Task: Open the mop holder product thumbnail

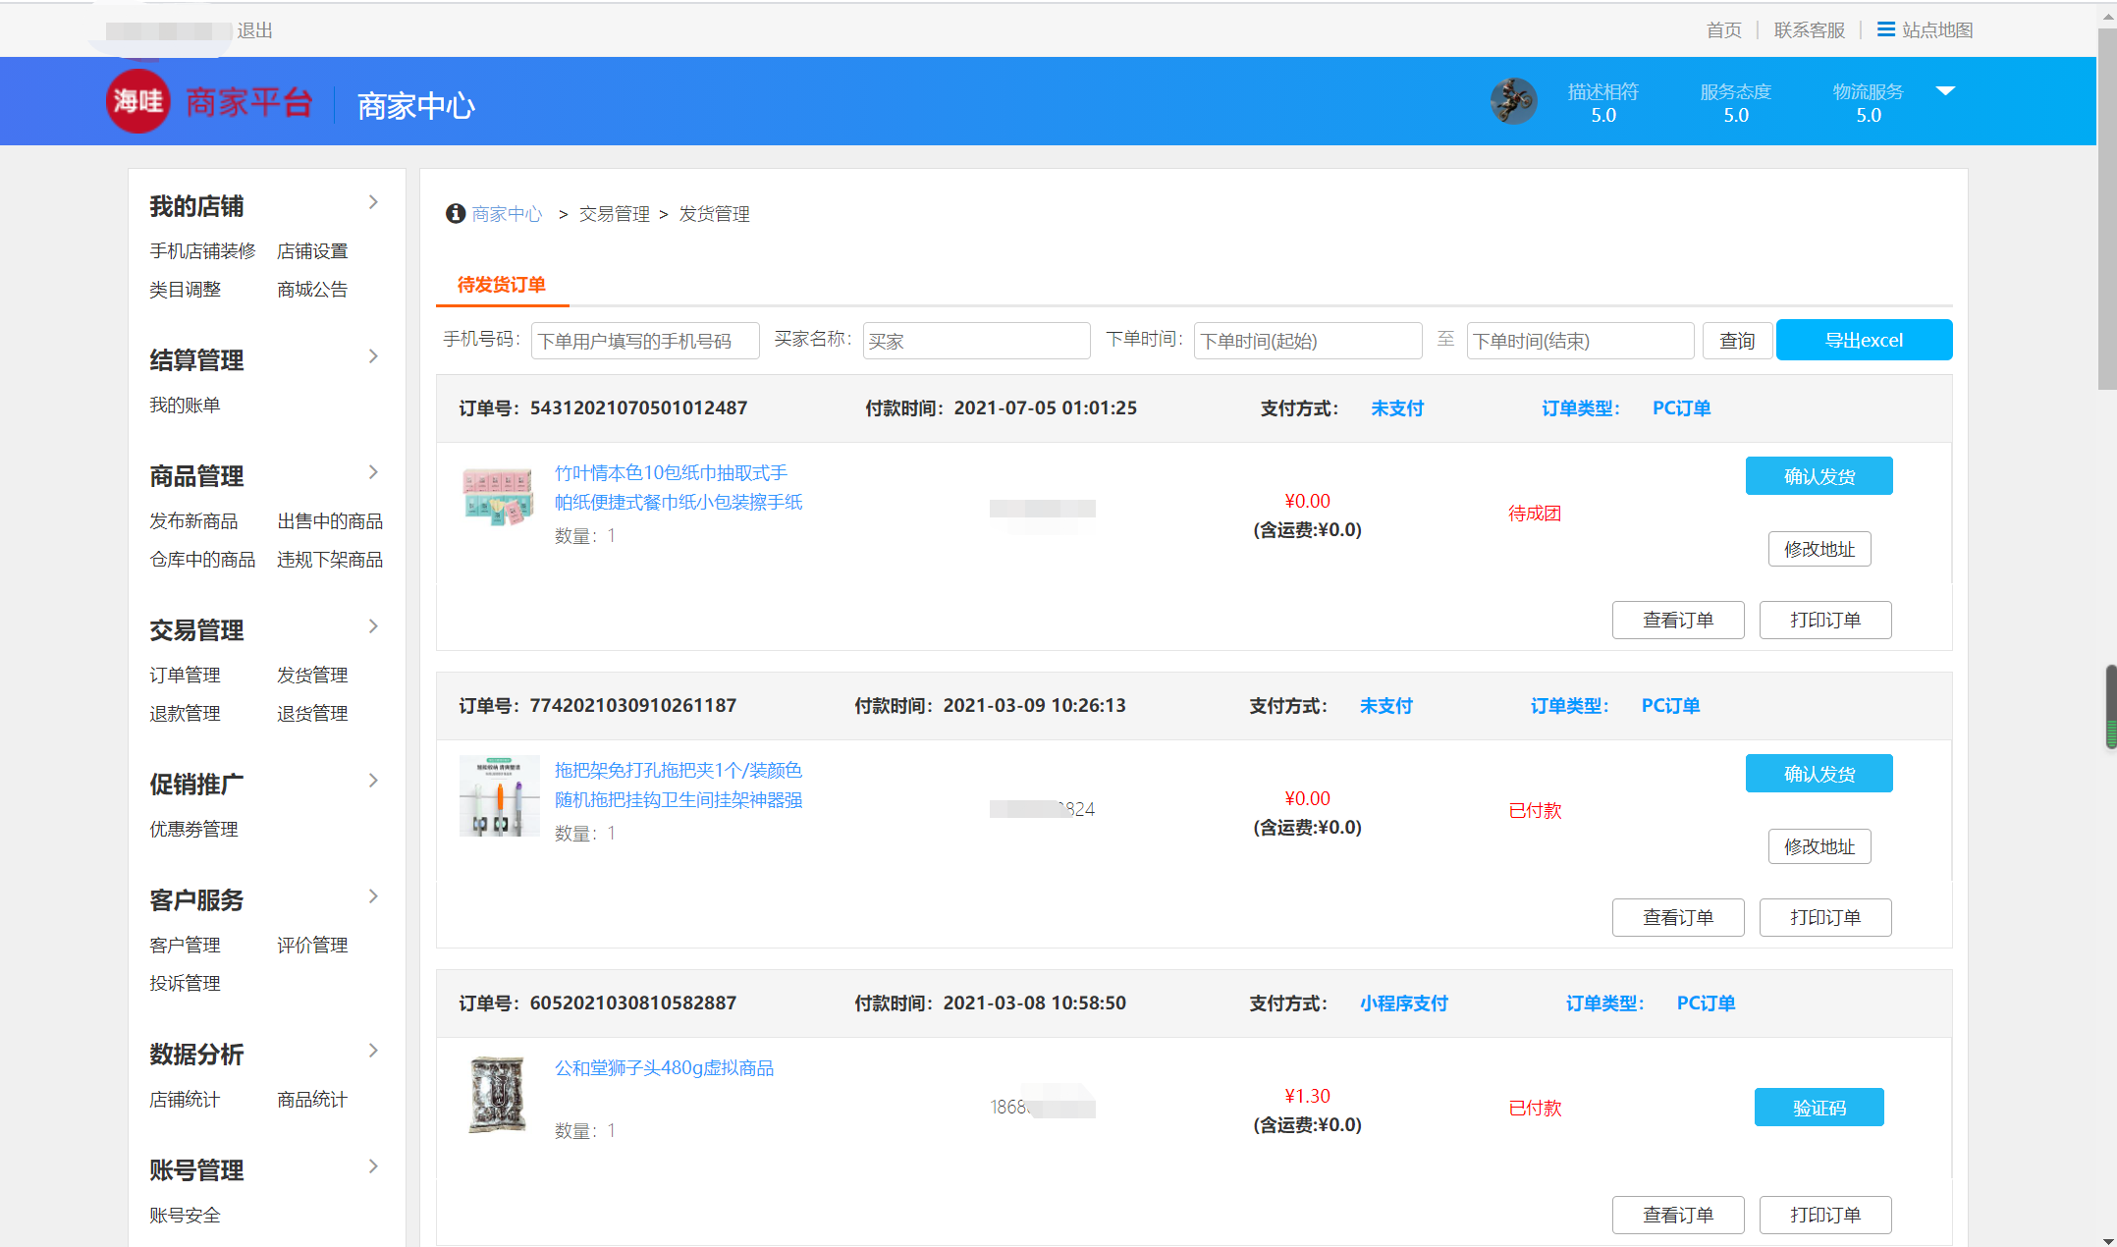Action: click(499, 795)
